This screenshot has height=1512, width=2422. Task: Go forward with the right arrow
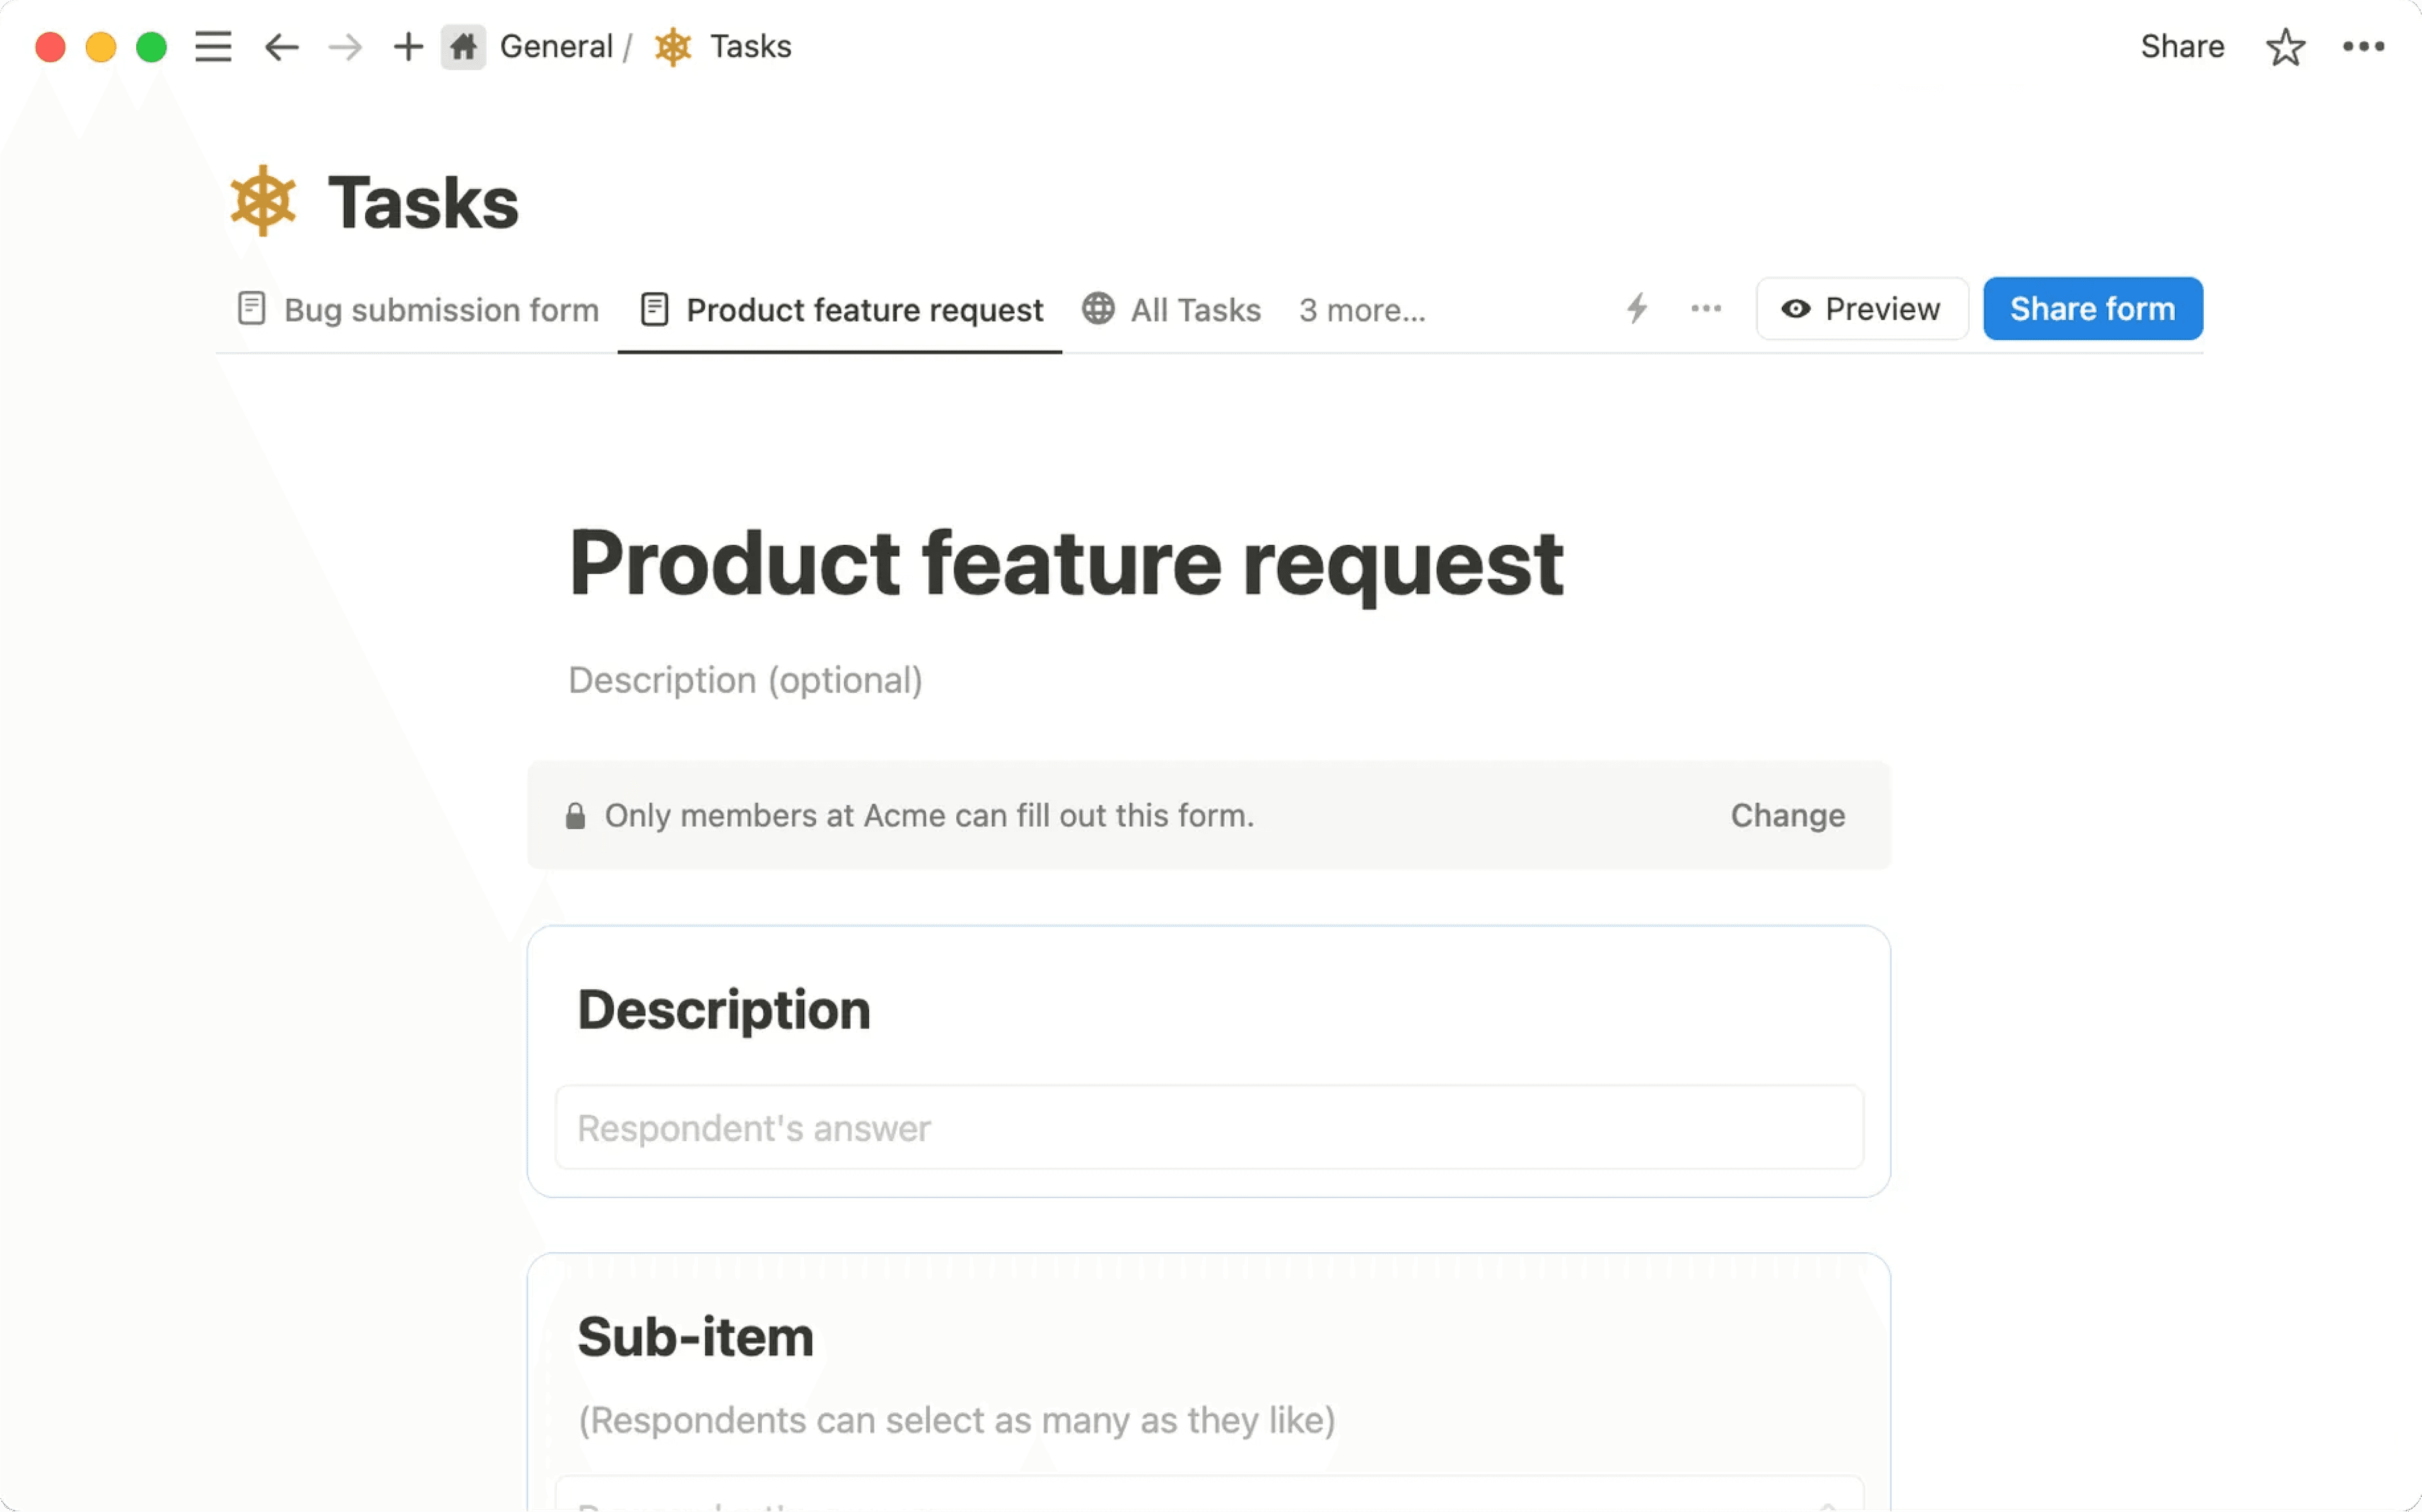[x=345, y=47]
